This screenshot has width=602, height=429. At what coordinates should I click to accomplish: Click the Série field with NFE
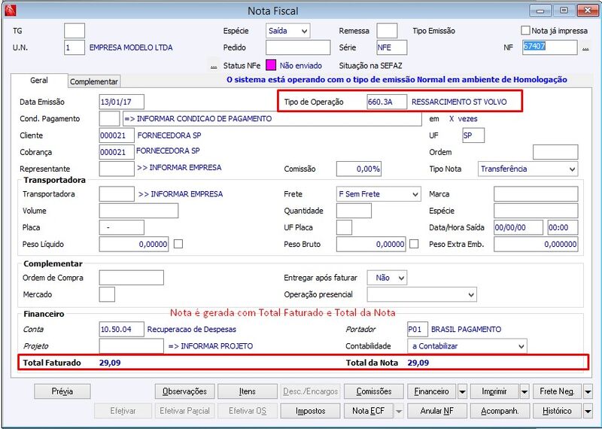click(392, 47)
